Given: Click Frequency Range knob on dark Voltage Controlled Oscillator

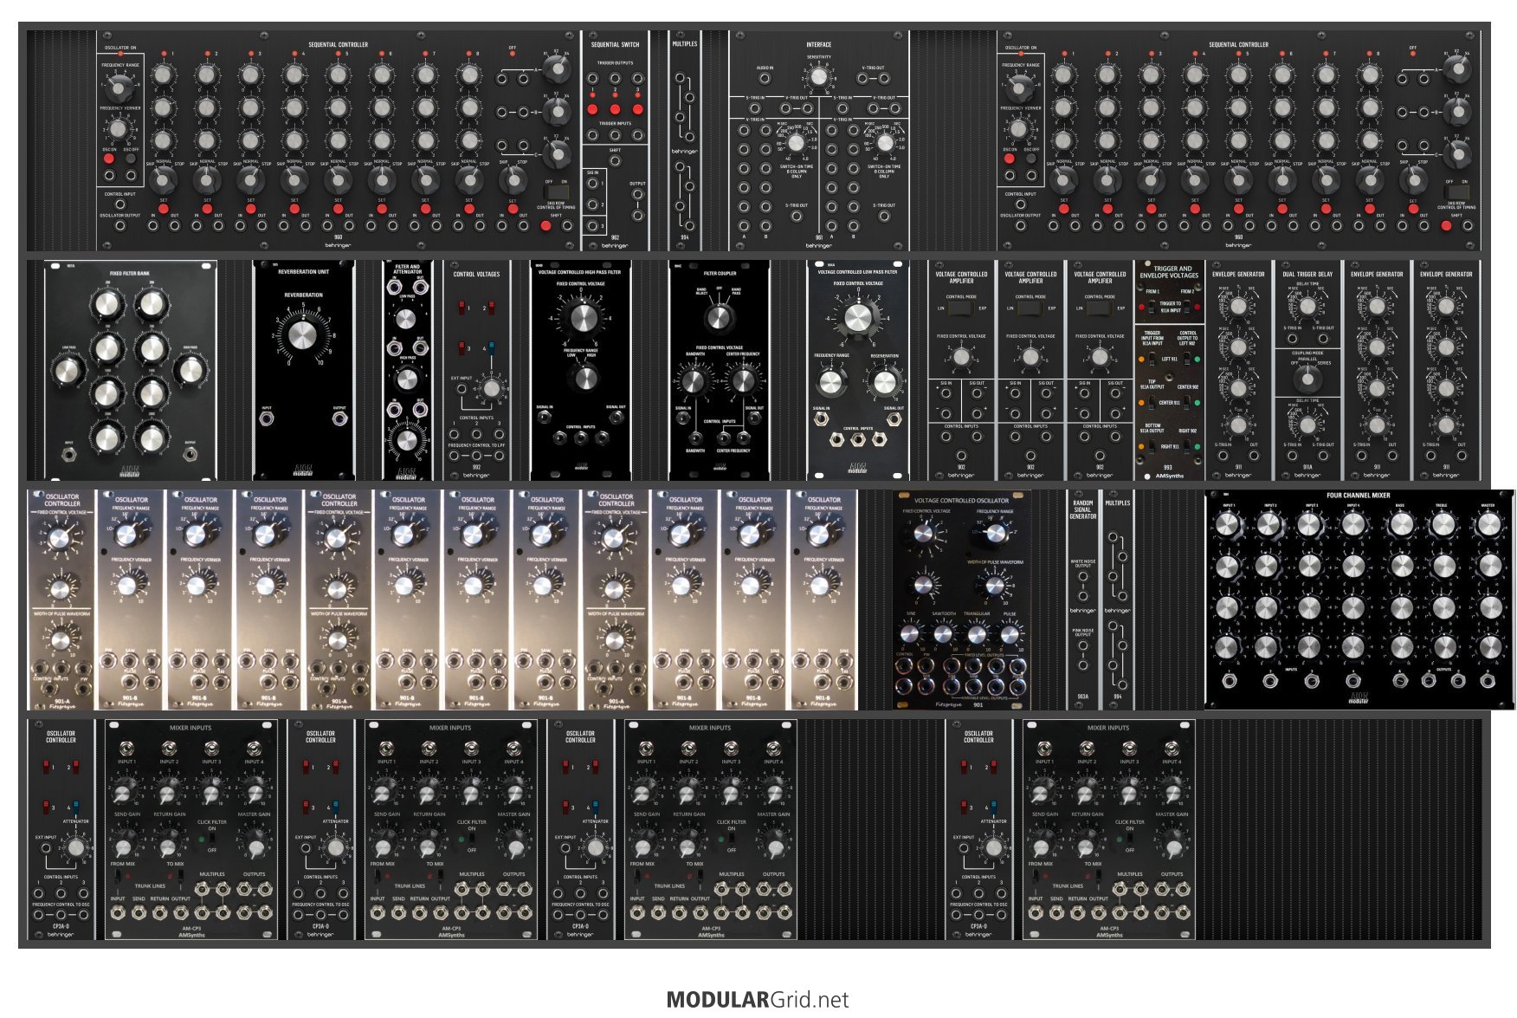Looking at the screenshot, I should [996, 534].
